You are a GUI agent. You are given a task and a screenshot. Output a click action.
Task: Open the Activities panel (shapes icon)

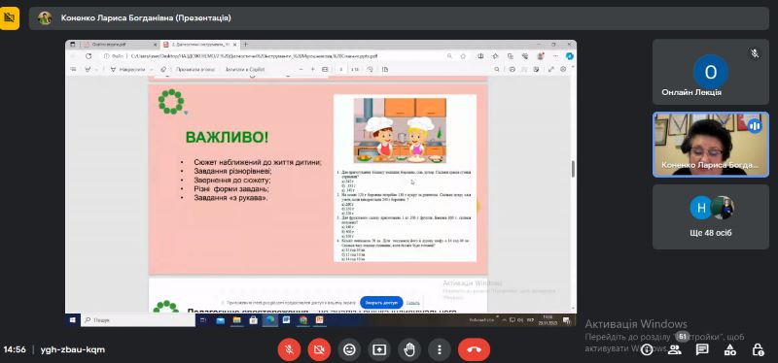pos(730,350)
